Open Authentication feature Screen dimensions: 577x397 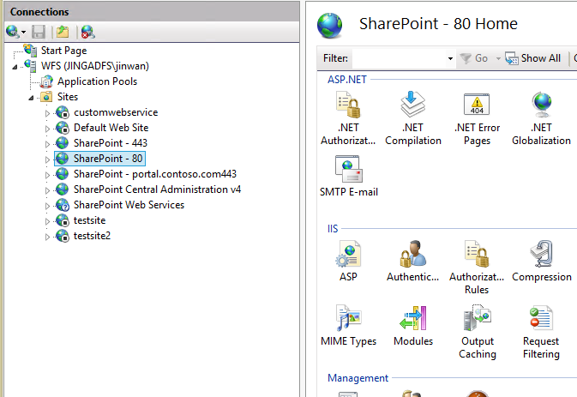(413, 261)
